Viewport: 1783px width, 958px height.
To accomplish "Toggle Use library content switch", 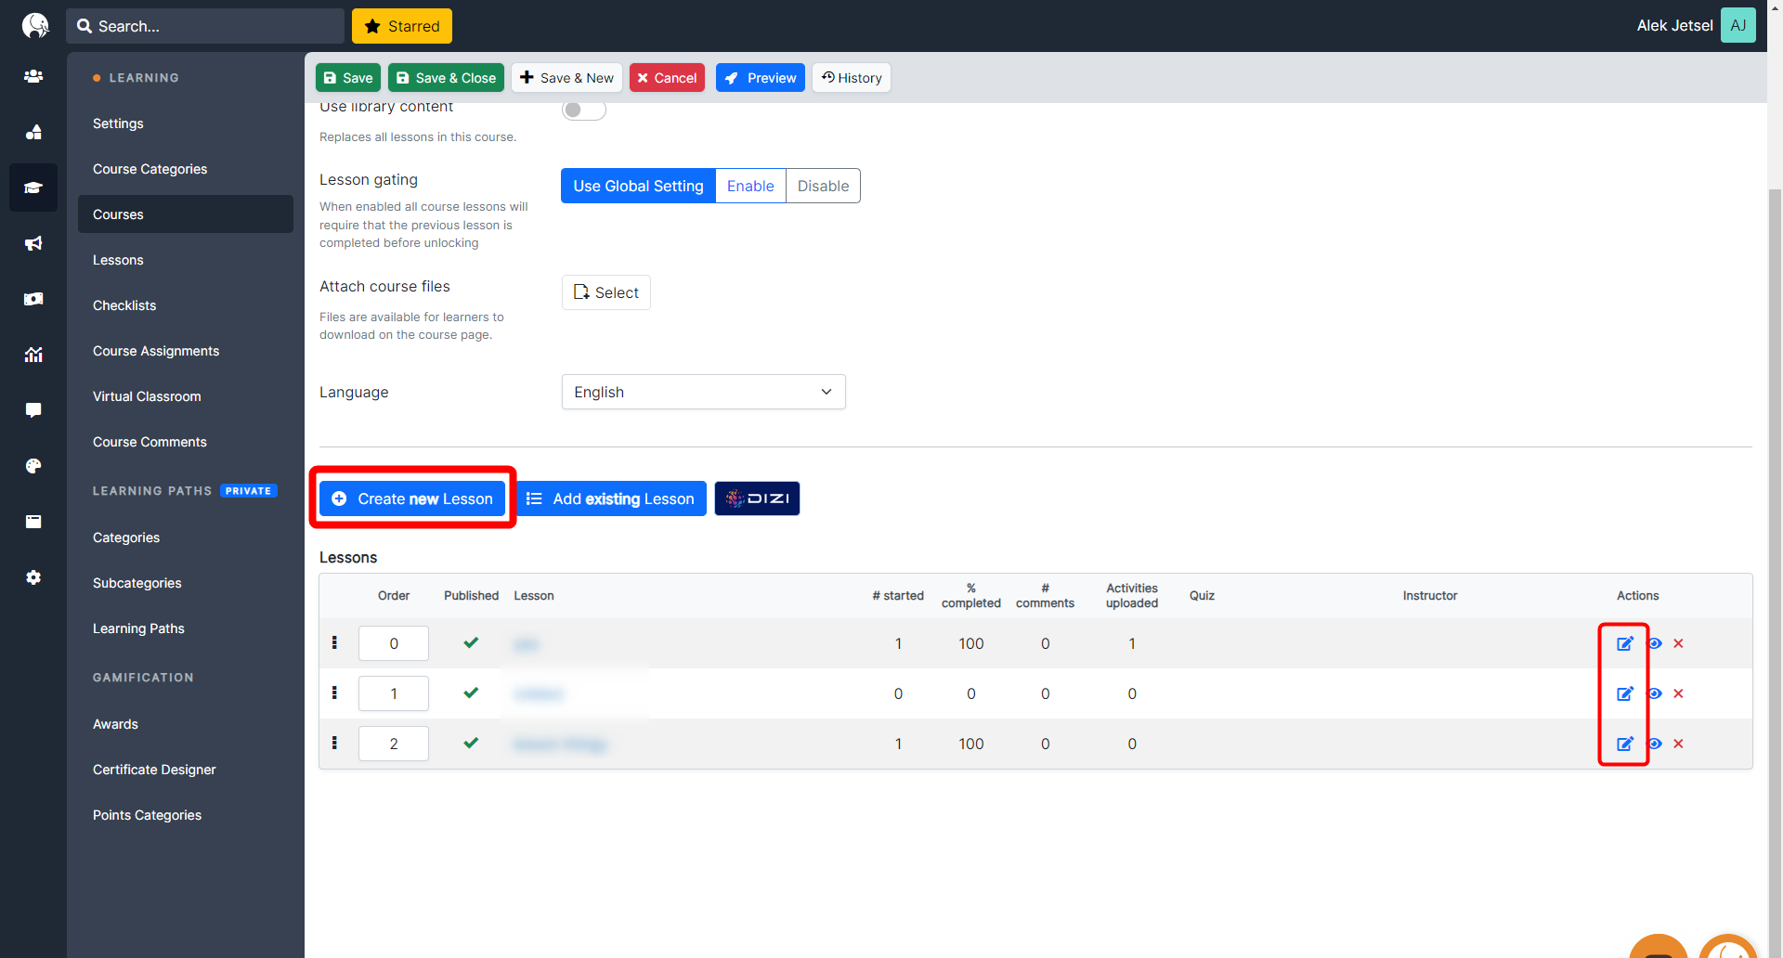I will click(583, 110).
